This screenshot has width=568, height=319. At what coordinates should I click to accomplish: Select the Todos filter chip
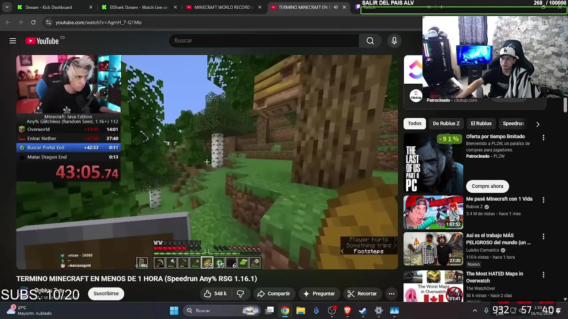414,124
